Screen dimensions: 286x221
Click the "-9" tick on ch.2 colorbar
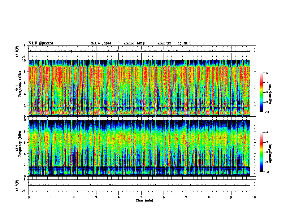[266, 162]
